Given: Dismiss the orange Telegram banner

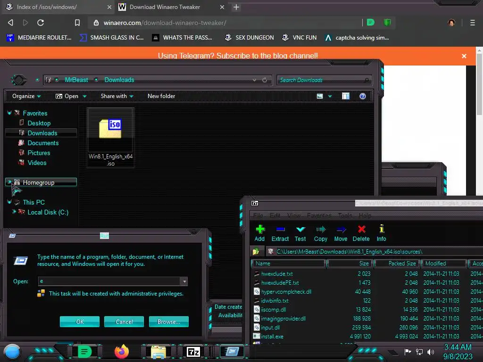Looking at the screenshot, I should point(464,56).
